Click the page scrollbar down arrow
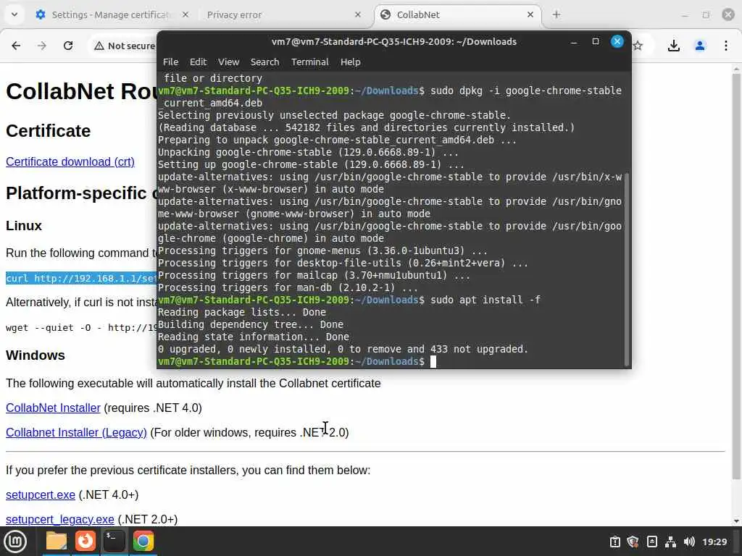Image resolution: width=742 pixels, height=556 pixels. pyautogui.click(x=736, y=521)
